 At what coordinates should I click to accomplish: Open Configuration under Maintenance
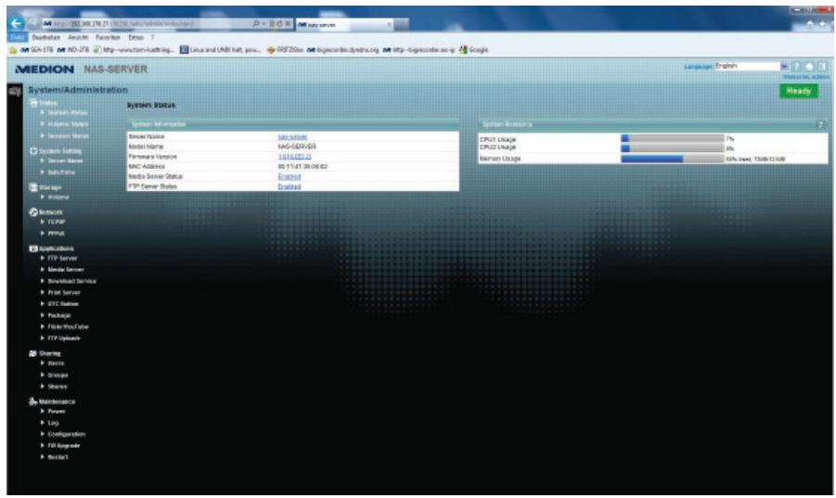(x=67, y=435)
